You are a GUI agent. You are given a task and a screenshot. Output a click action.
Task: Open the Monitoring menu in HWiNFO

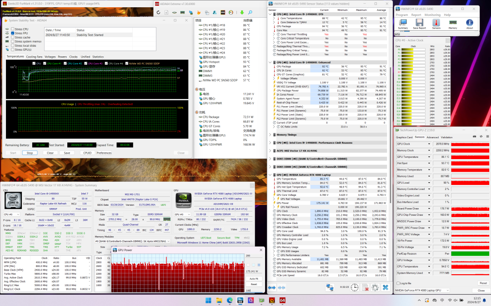pyautogui.click(x=432, y=15)
